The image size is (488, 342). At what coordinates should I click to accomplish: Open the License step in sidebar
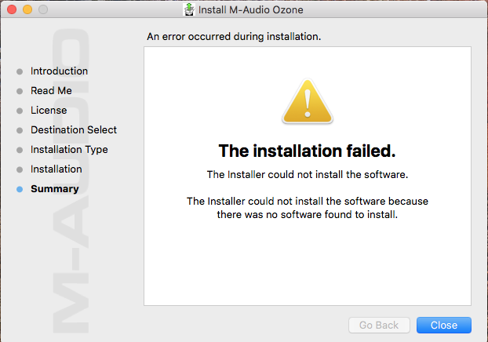click(x=49, y=110)
